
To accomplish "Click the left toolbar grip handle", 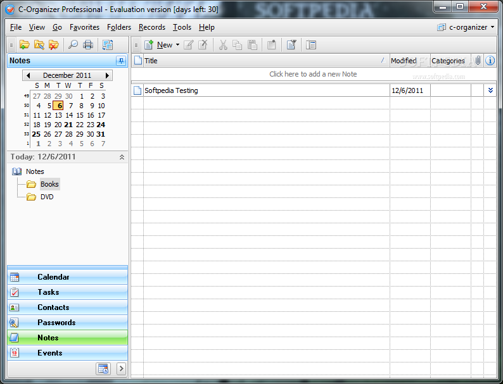I will [11, 45].
